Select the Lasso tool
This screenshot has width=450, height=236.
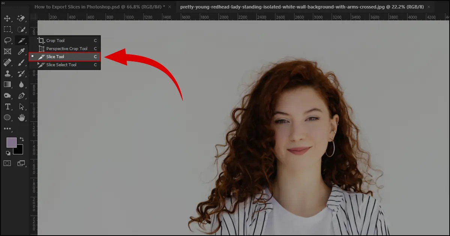click(x=8, y=40)
